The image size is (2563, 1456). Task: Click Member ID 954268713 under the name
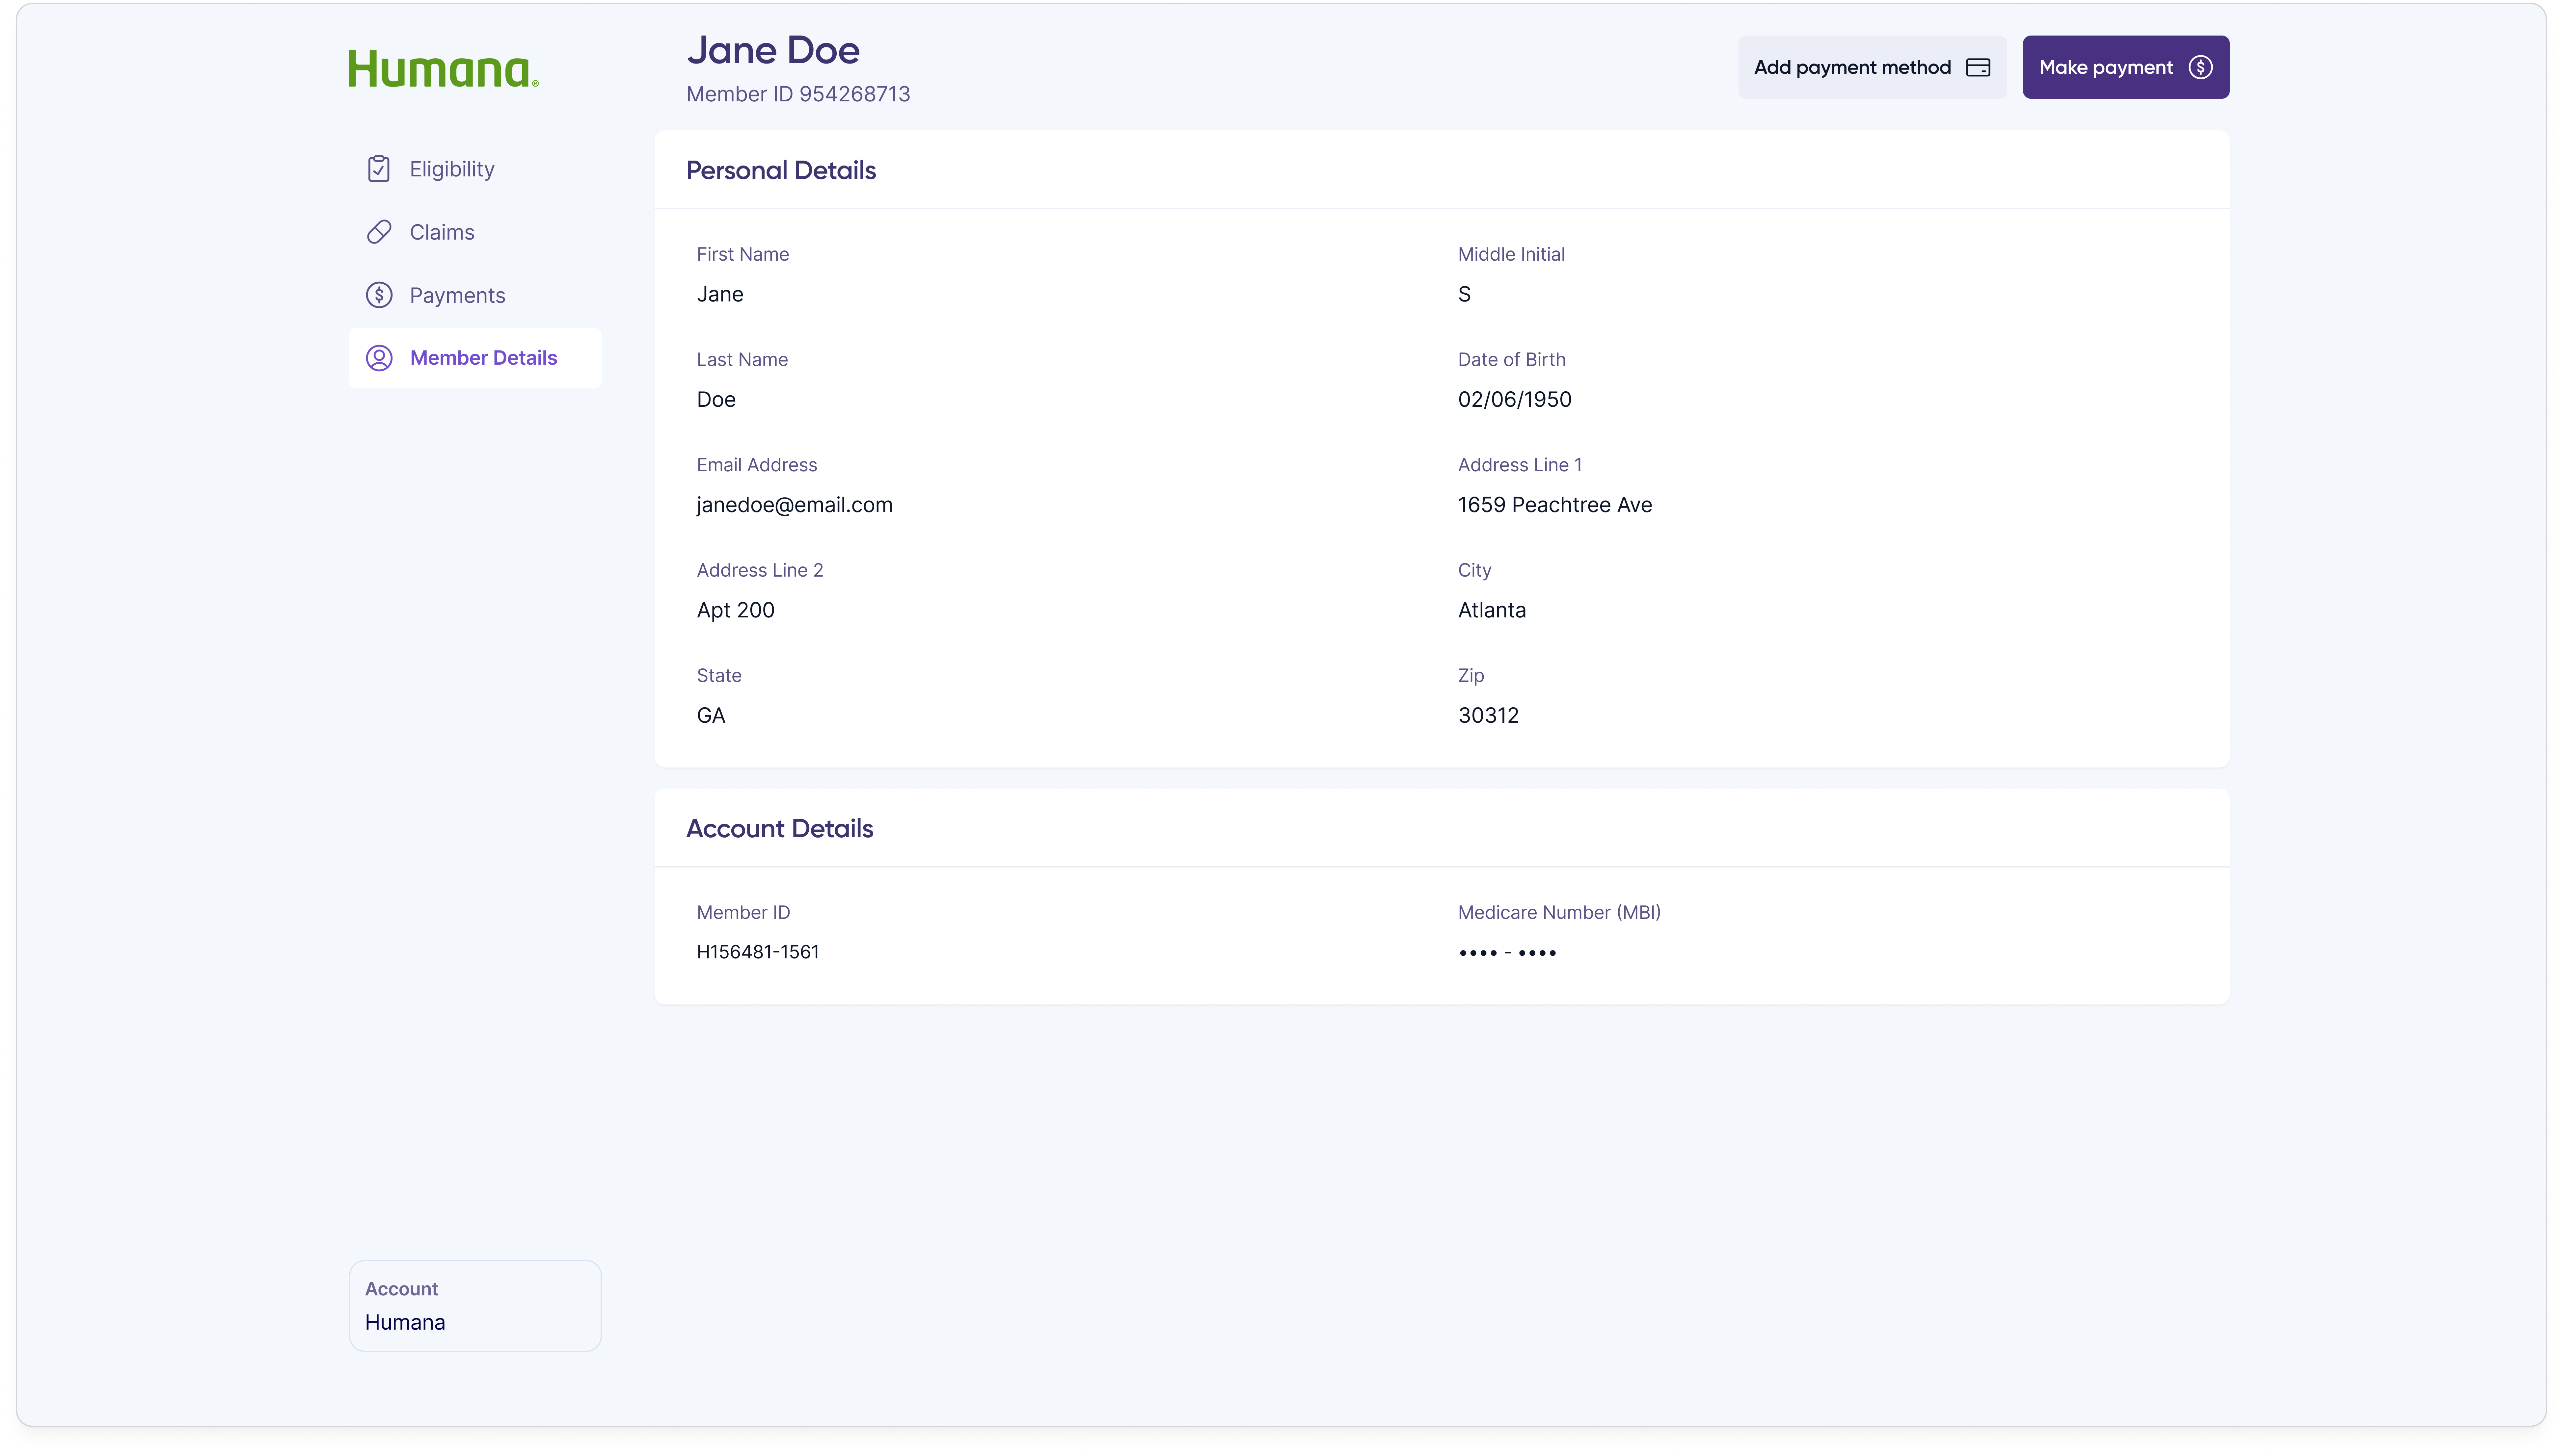pyautogui.click(x=797, y=94)
